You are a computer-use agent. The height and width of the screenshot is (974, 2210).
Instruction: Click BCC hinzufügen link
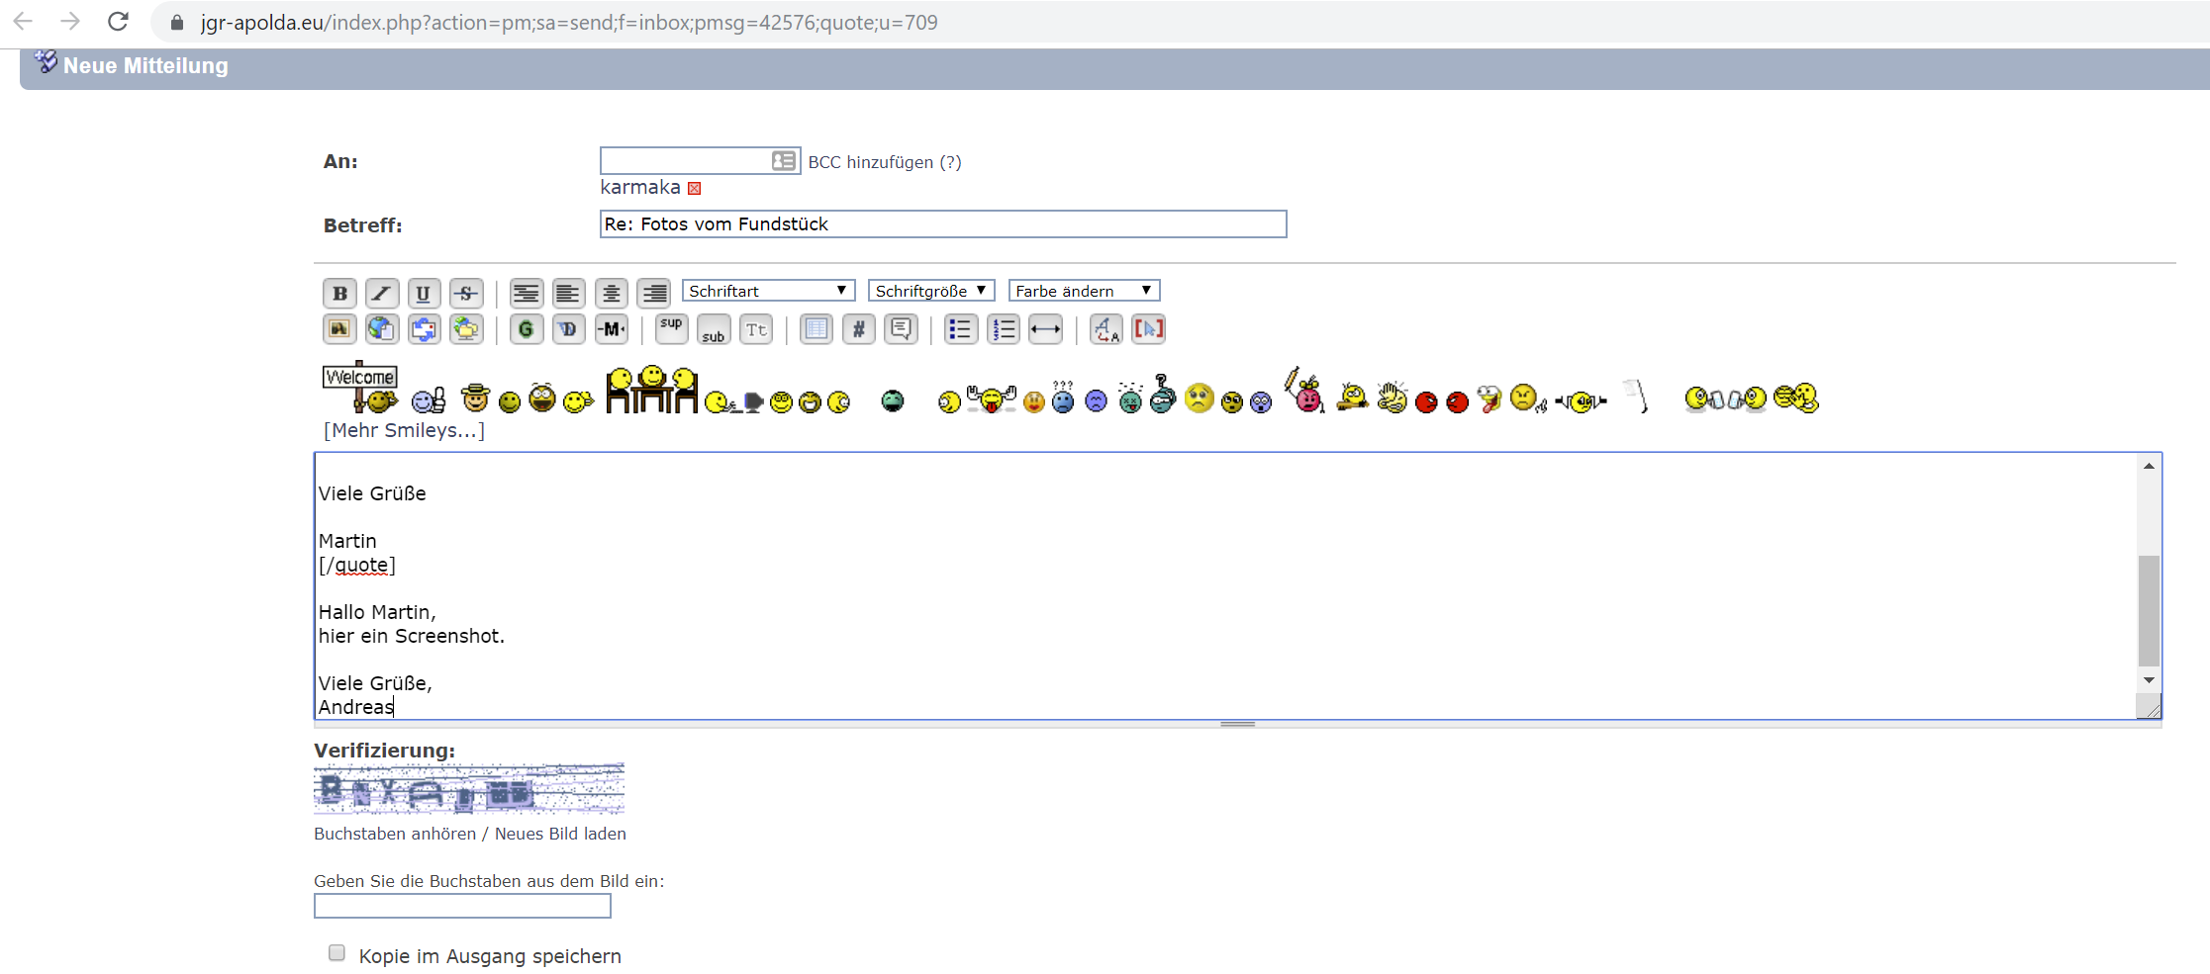[x=870, y=162]
